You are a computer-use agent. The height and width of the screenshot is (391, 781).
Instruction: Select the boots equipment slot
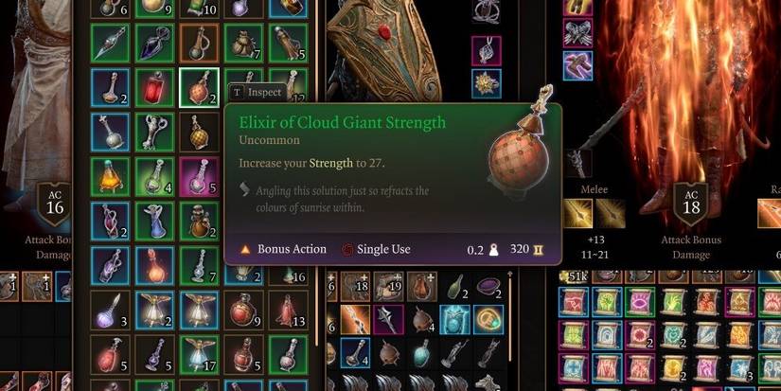click(x=577, y=65)
